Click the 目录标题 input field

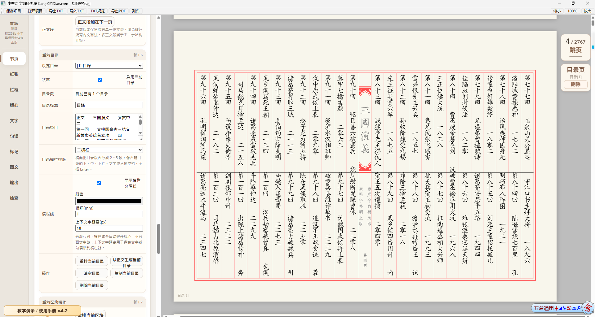[x=109, y=105]
